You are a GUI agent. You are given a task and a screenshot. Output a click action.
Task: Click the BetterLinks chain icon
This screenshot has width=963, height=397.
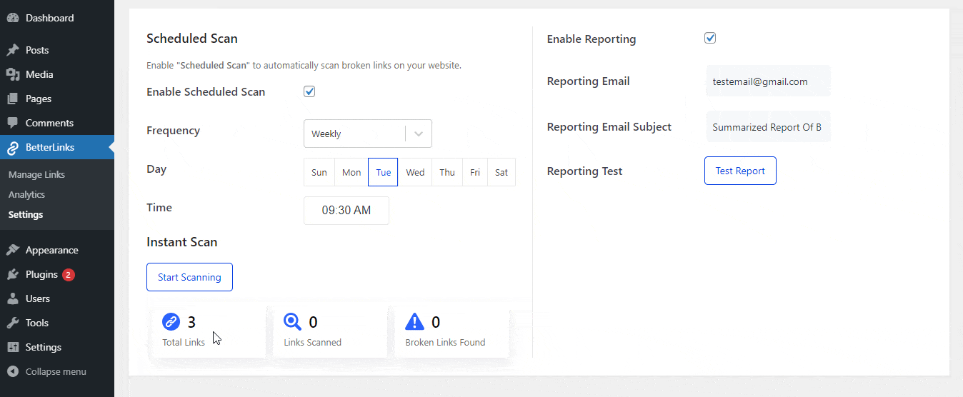tap(13, 148)
